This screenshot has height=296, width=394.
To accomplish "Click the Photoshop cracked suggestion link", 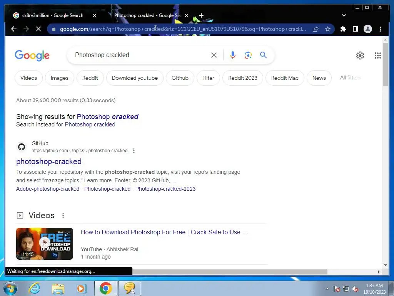I will [108, 117].
